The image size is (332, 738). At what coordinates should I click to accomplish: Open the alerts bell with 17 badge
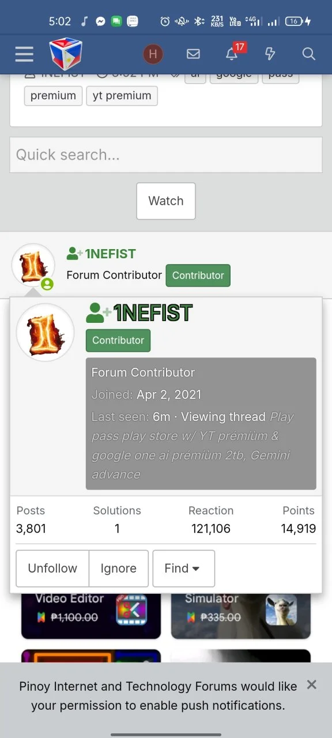click(x=233, y=54)
